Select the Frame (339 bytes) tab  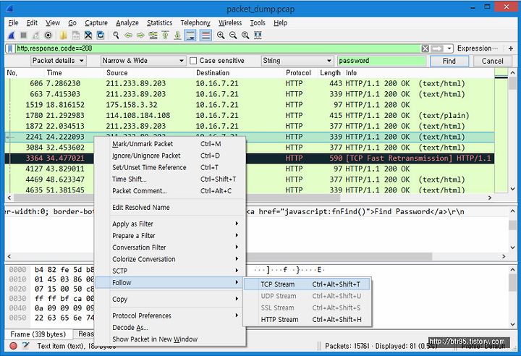38,334
